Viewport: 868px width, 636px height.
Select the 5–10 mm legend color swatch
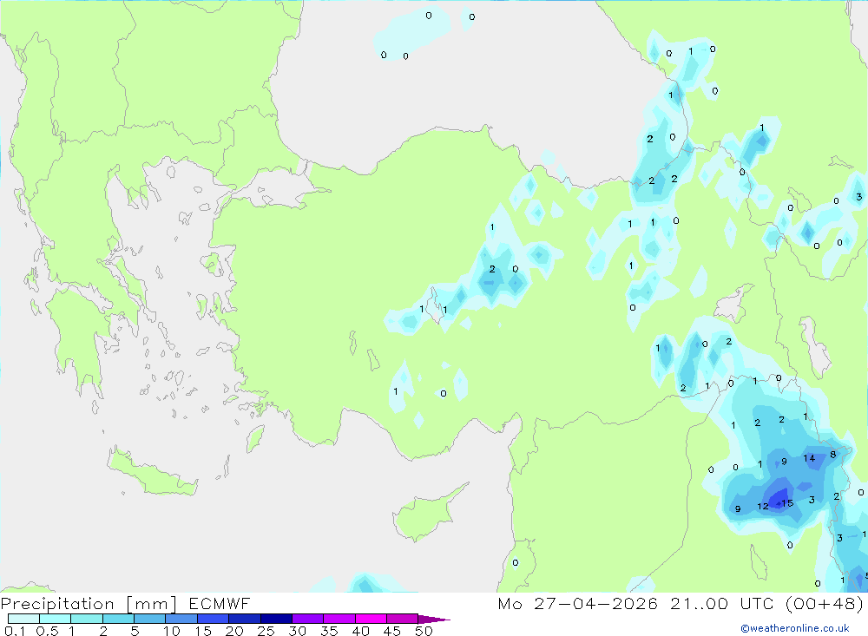click(150, 619)
